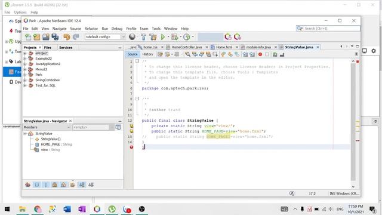The image size is (382, 215).
Task: Click the Stop Macro Recording square icon
Action: 267,54
